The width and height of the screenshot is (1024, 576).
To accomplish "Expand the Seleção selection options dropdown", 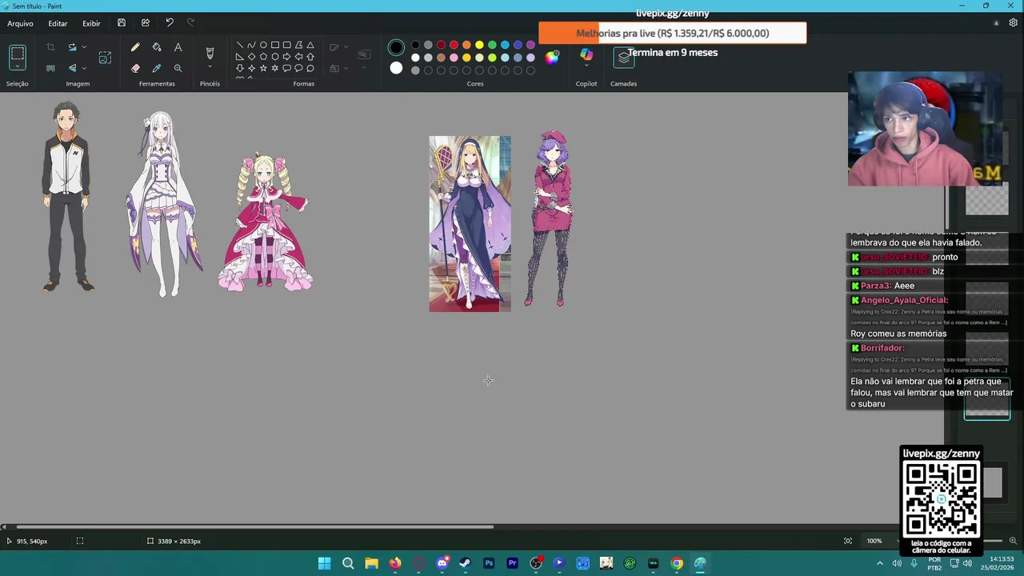I will pos(18,68).
